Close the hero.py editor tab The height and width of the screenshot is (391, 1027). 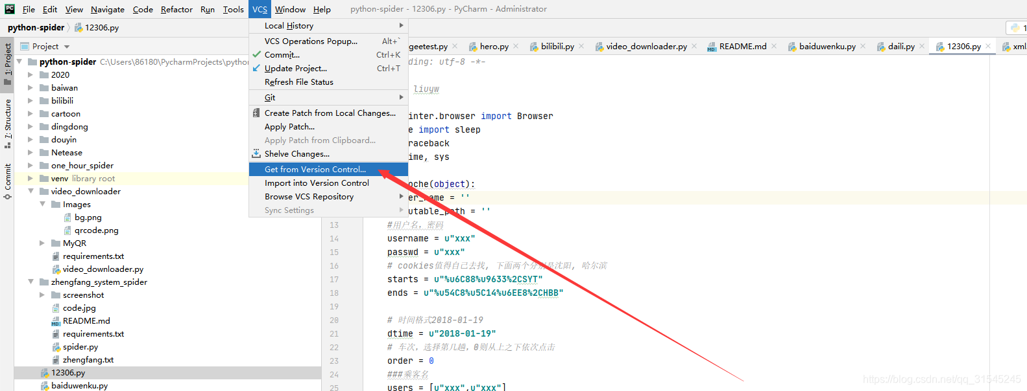[x=516, y=46]
